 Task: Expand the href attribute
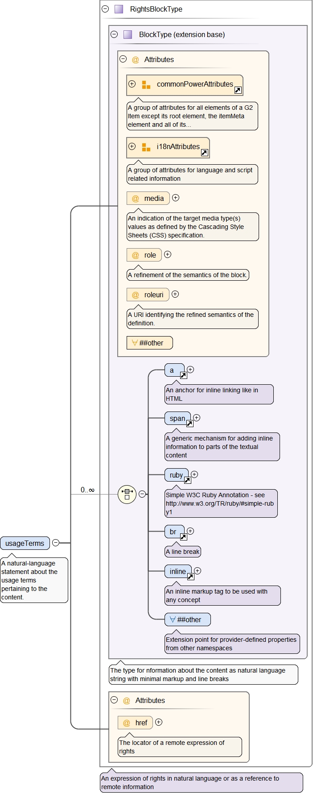tap(159, 722)
